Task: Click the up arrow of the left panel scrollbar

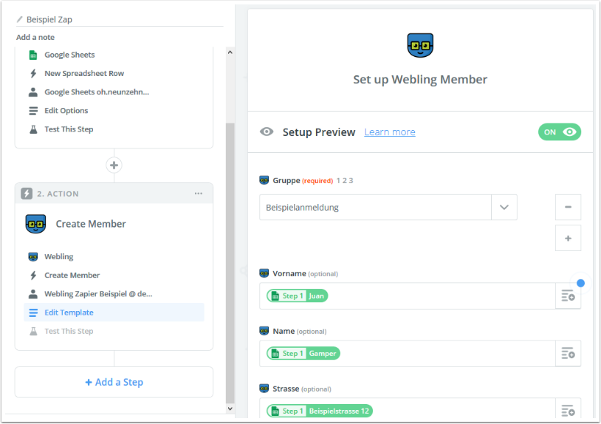Action: click(230, 52)
